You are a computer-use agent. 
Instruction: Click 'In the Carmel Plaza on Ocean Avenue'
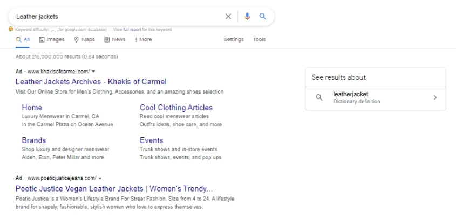click(67, 124)
